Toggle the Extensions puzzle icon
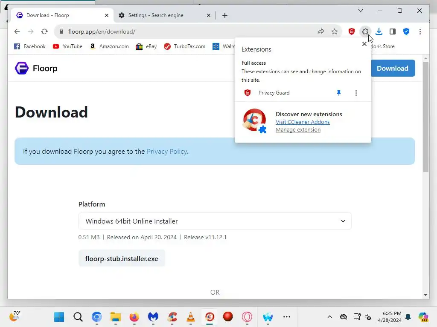 (x=365, y=32)
